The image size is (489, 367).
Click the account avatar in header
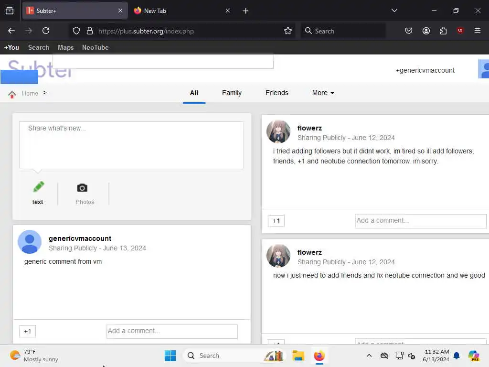484,69
